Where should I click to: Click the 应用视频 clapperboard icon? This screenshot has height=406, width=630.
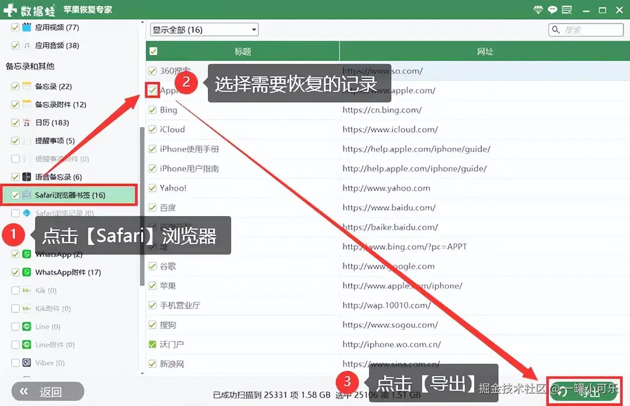(27, 27)
